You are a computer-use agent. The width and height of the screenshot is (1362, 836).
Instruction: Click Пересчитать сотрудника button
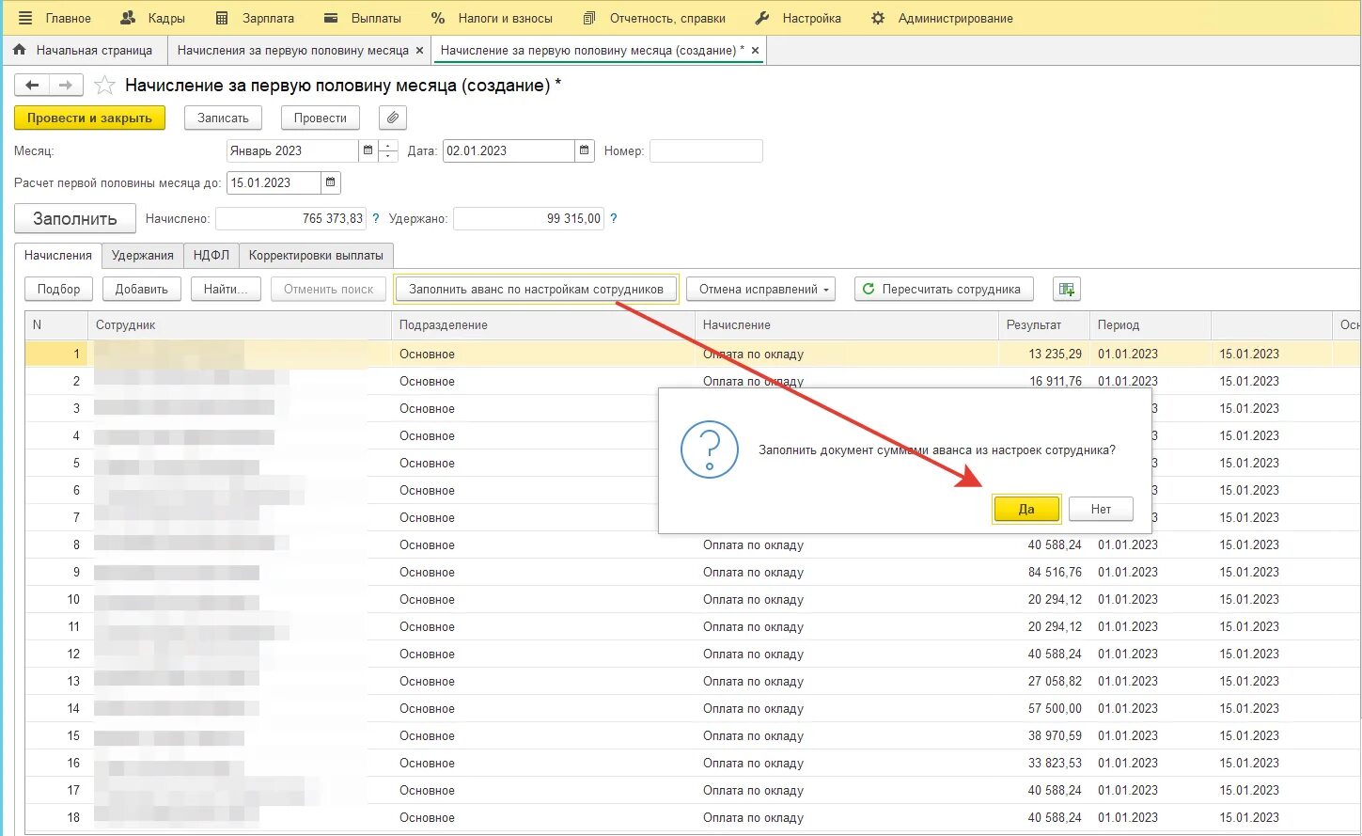click(944, 289)
